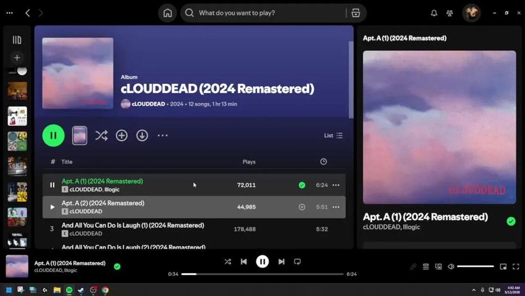Create a playlist with the plus button
The height and width of the screenshot is (296, 525).
(x=17, y=58)
